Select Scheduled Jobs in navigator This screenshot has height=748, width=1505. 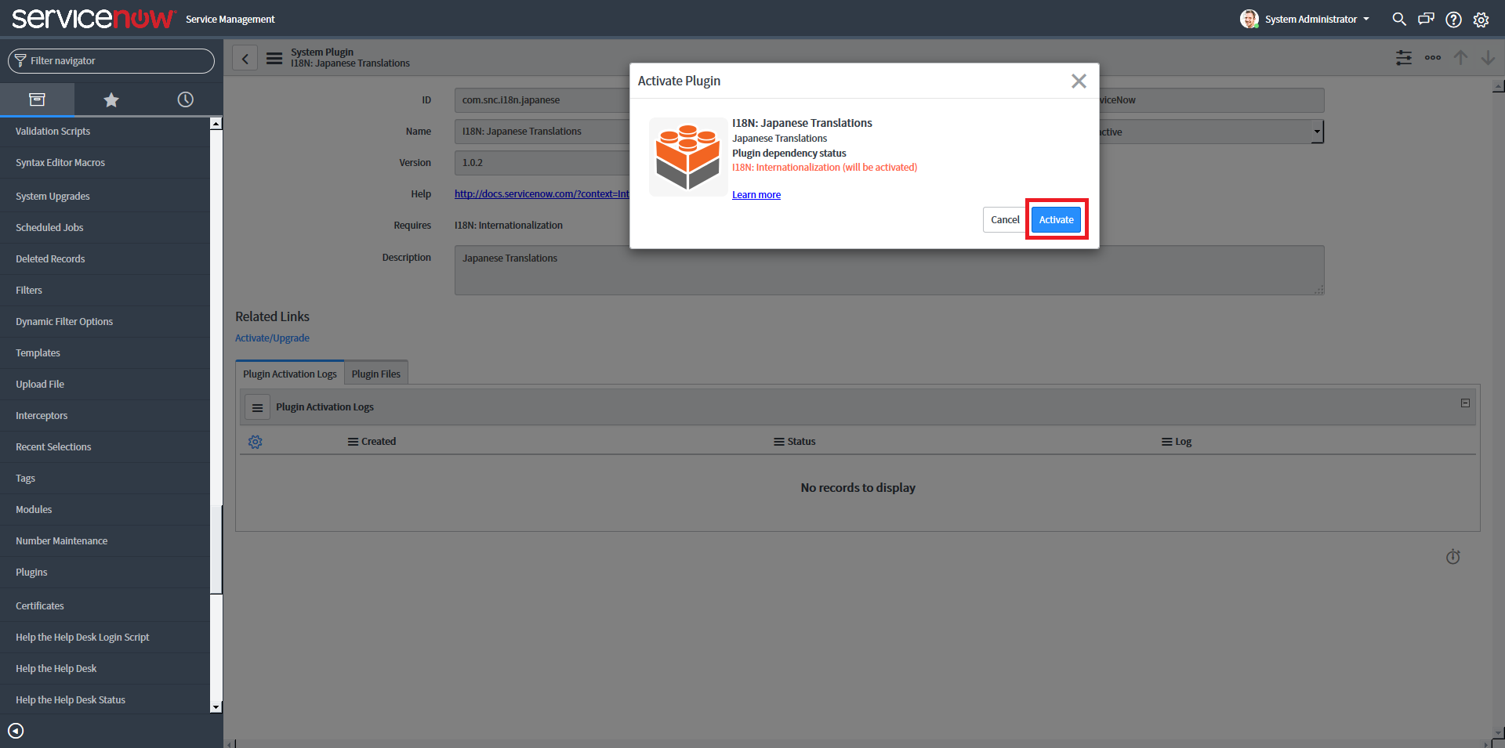pyautogui.click(x=49, y=228)
